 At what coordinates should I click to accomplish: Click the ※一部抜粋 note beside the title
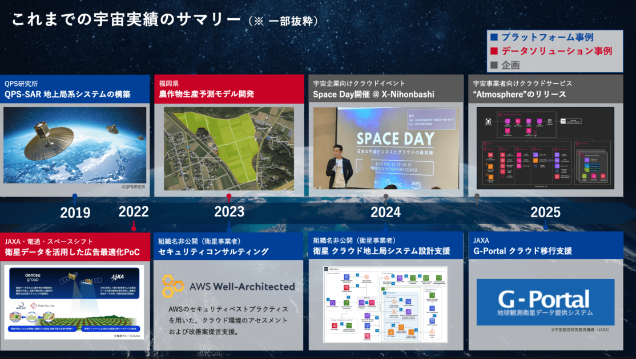(x=283, y=21)
